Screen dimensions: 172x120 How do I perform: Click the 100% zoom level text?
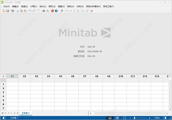[x=157, y=118]
